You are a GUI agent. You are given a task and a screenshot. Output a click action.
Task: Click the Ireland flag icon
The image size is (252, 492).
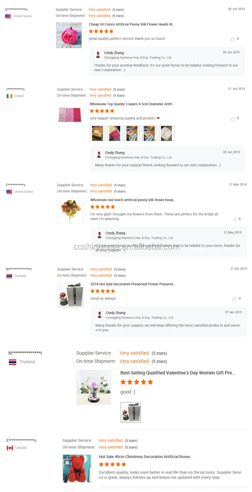tap(10, 96)
